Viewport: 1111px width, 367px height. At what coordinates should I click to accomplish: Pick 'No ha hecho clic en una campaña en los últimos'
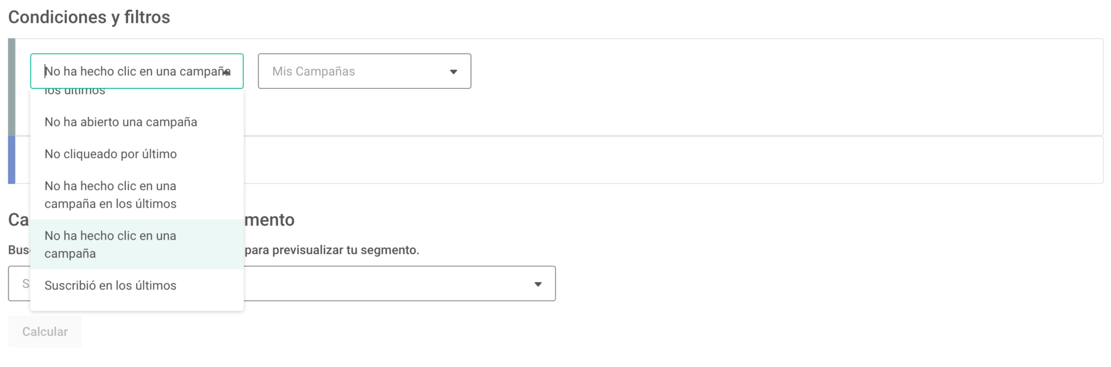point(111,195)
